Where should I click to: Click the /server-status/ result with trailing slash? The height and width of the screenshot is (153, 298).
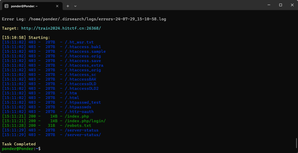83,135
